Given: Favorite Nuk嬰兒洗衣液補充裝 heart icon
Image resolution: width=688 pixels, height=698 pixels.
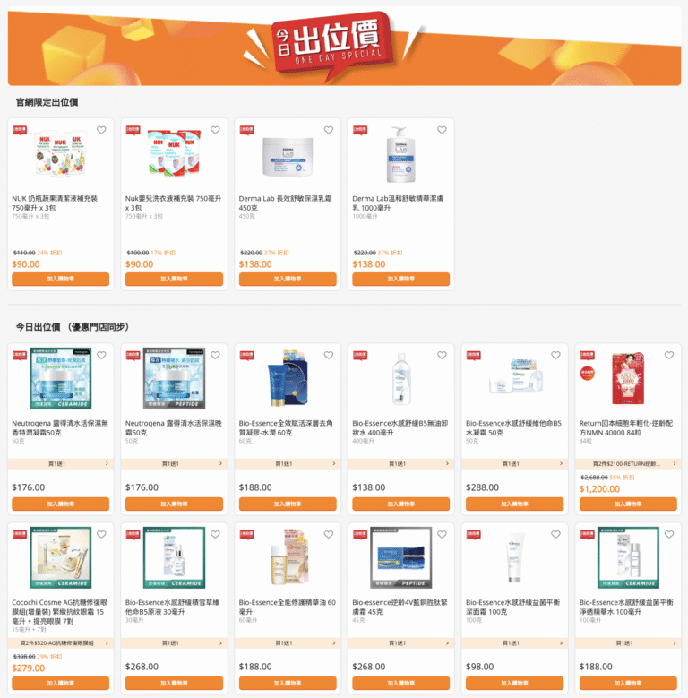Looking at the screenshot, I should tap(215, 130).
